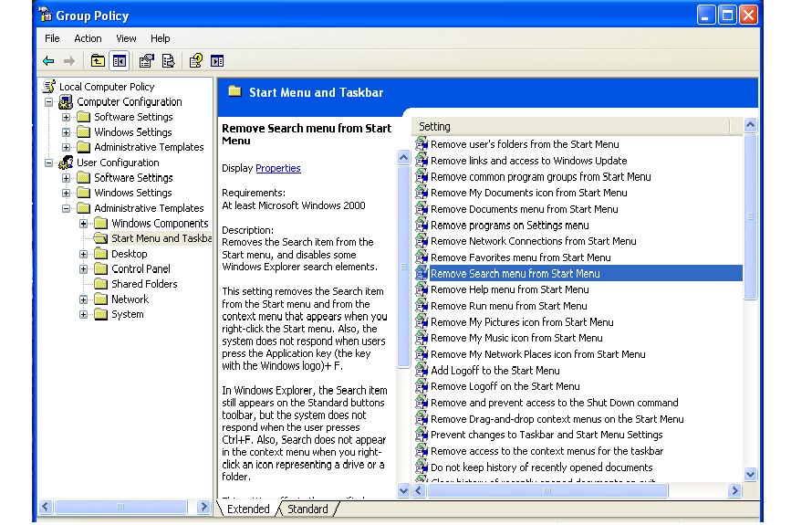Select the folder icon of Control Panel
The height and width of the screenshot is (525, 812).
(101, 268)
